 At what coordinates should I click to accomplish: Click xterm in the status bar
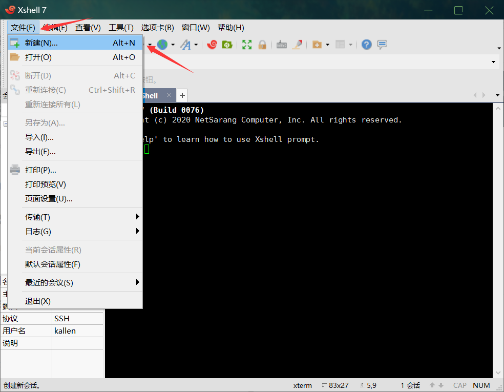[303, 385]
